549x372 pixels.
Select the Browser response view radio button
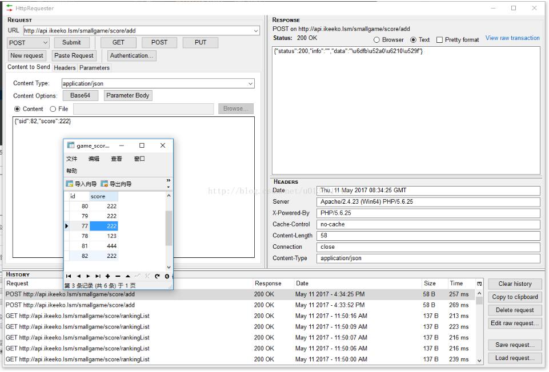[x=377, y=40]
